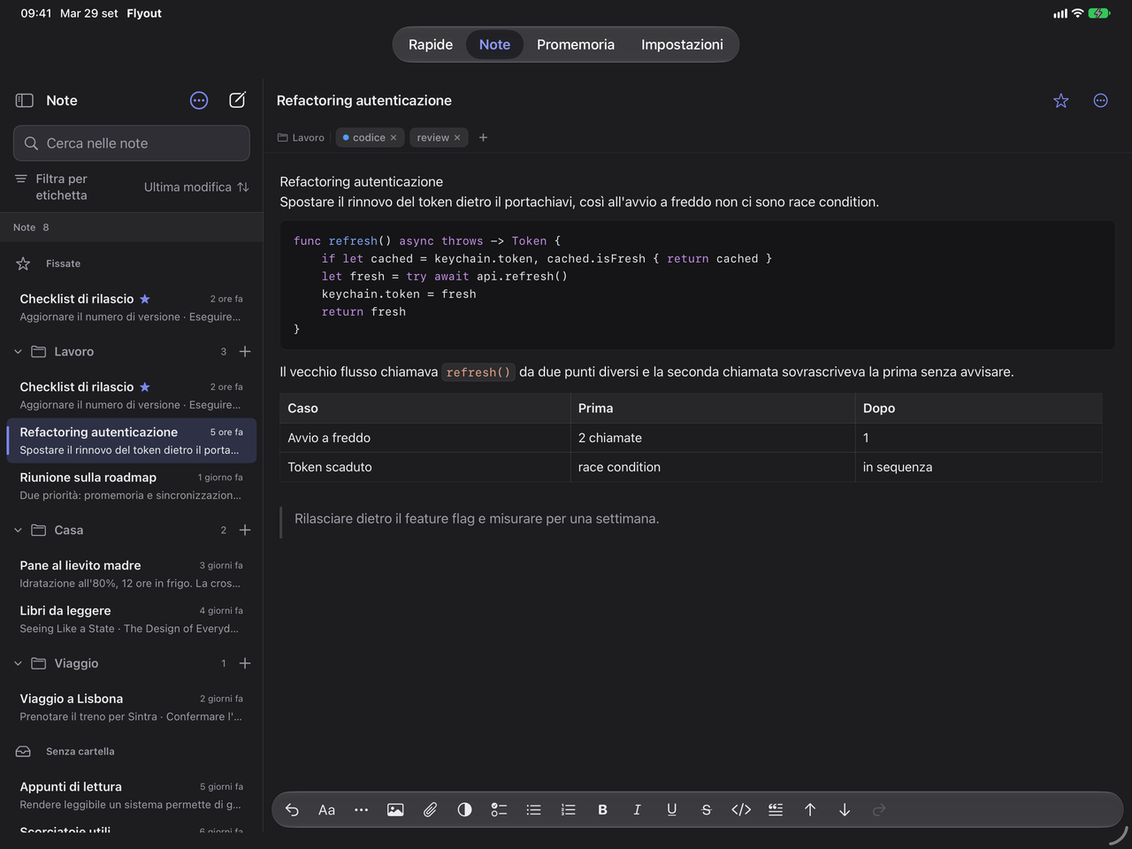Switch to the Rapide tab

[x=431, y=44]
